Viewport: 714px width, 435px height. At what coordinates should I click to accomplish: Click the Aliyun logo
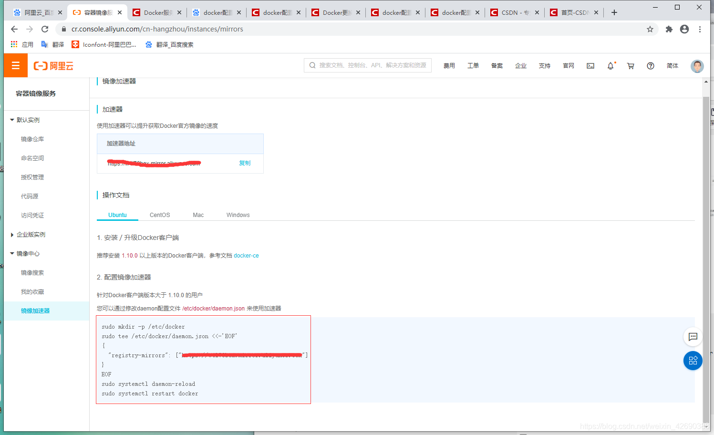53,66
